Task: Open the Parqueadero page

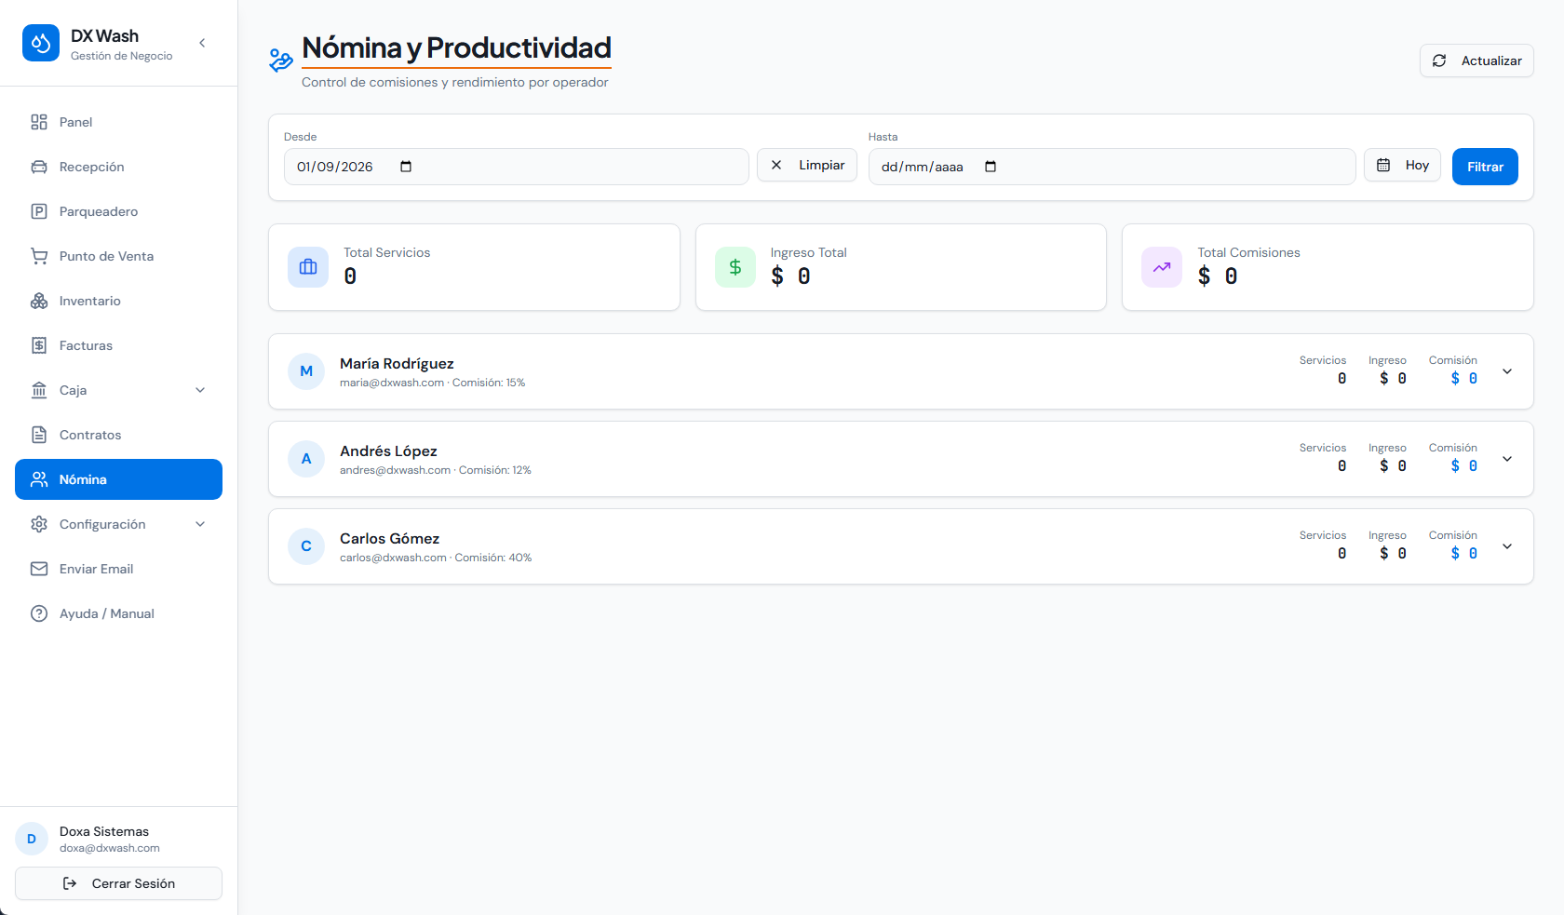Action: [x=118, y=211]
